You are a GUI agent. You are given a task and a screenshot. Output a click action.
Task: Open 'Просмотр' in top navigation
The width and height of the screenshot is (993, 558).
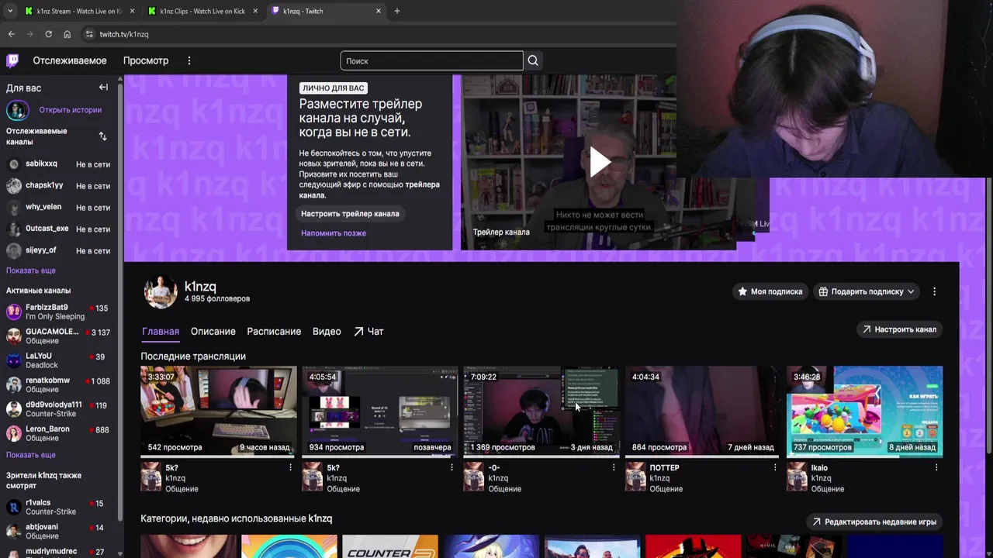click(146, 60)
